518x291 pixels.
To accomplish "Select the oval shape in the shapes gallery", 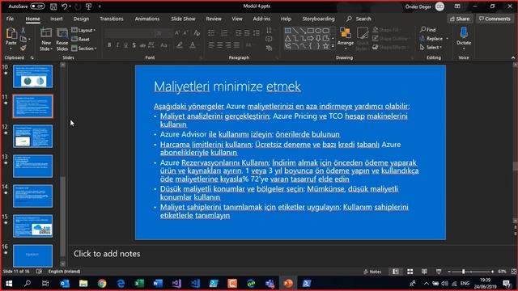I will 318,31.
